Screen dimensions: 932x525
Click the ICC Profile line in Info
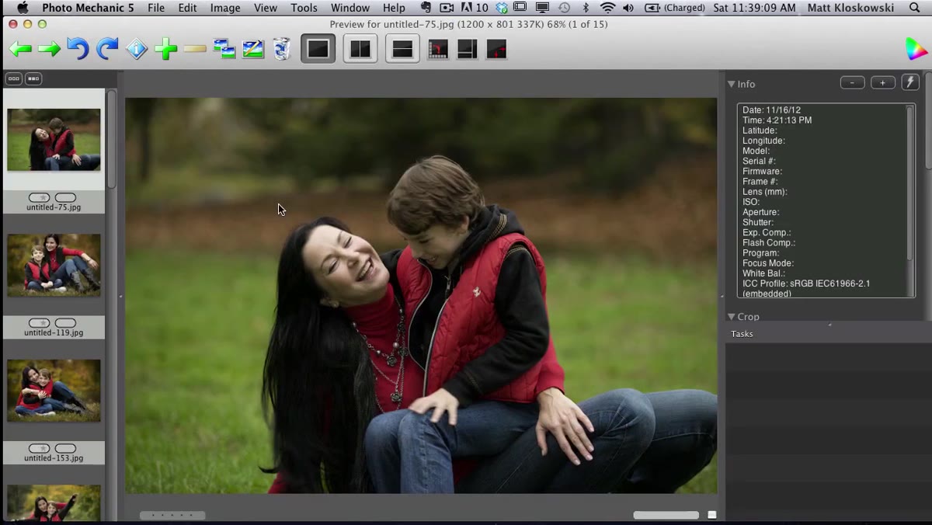click(x=806, y=283)
